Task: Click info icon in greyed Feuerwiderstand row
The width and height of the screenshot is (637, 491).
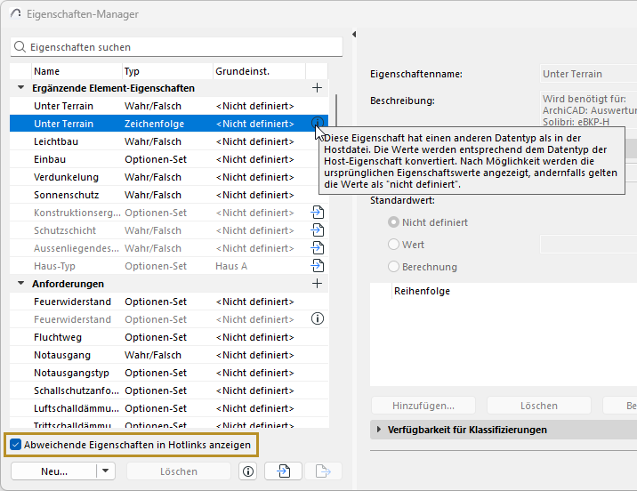Action: click(x=317, y=319)
